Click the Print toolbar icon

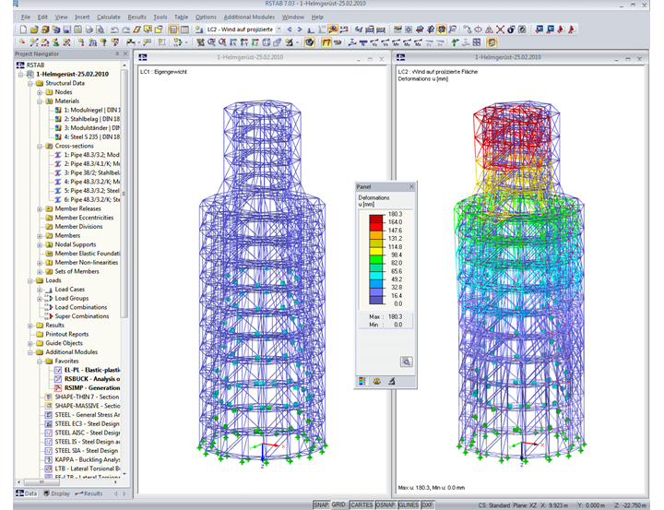[x=89, y=30]
